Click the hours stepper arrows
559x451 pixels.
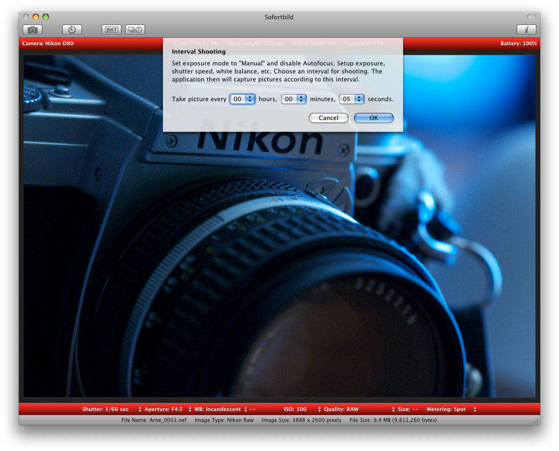coord(250,99)
